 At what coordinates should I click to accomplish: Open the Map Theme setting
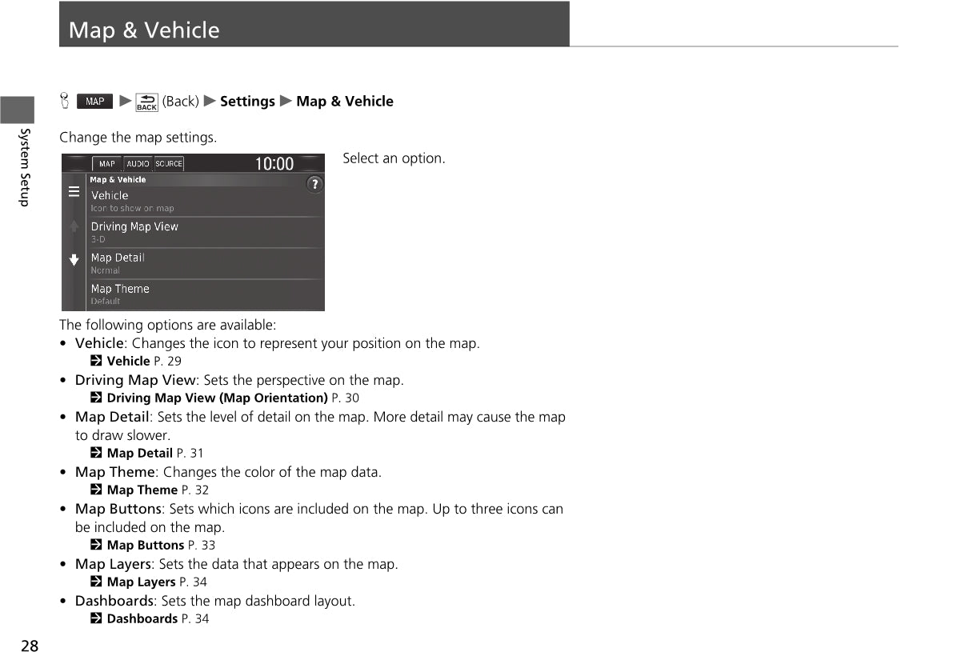(x=204, y=294)
